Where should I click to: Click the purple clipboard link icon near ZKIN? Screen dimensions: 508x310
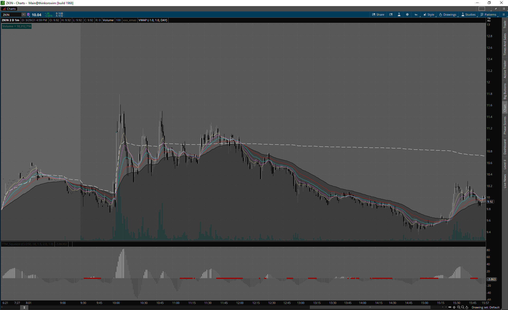pyautogui.click(x=28, y=15)
